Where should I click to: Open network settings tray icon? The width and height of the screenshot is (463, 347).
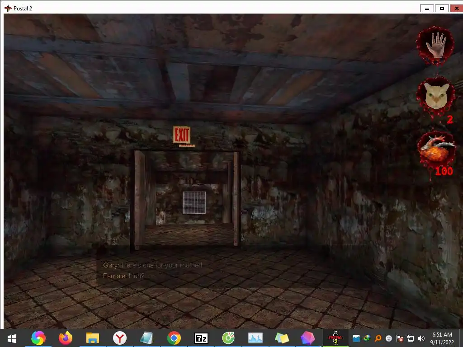click(x=411, y=338)
